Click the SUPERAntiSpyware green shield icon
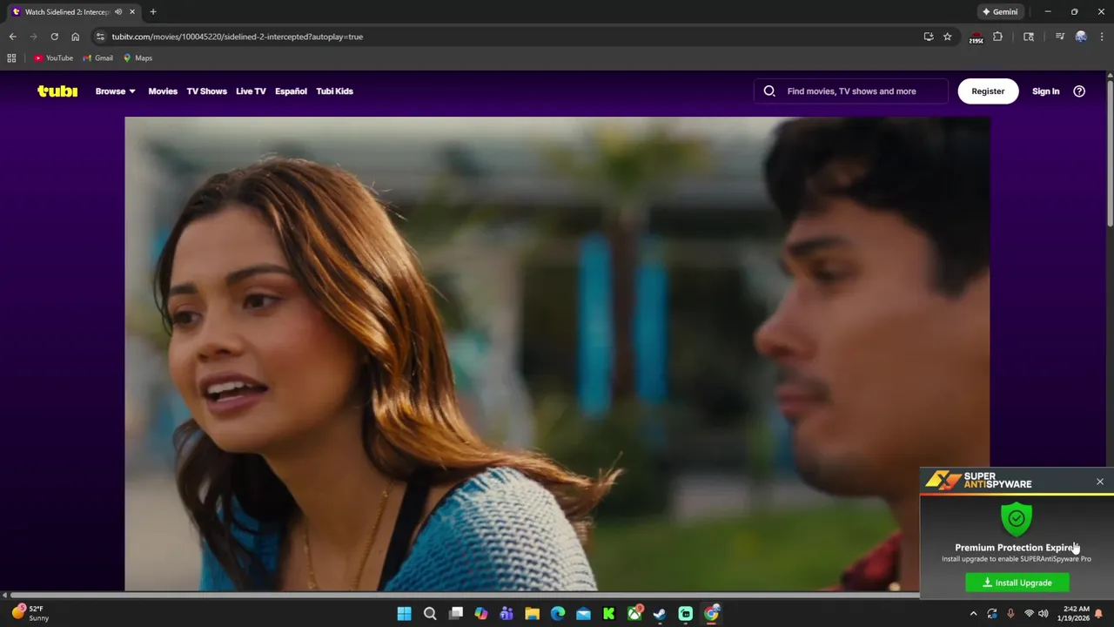The width and height of the screenshot is (1114, 627). [x=1016, y=518]
